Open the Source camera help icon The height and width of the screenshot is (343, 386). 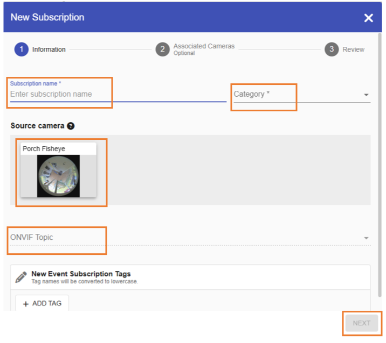[x=71, y=126]
